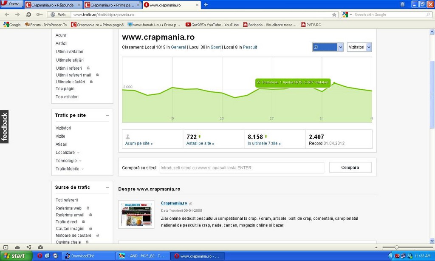This screenshot has height=261, width=435.
Task: Switch to the AND - MOS_B2 taskbar window
Action: (x=143, y=256)
